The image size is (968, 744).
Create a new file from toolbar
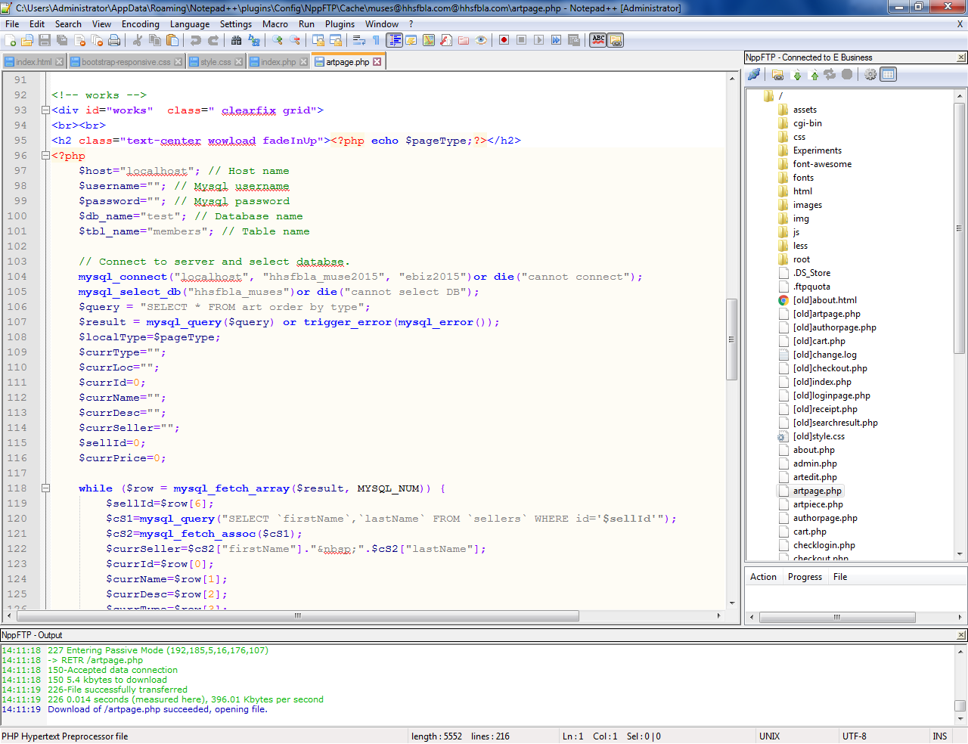[10, 40]
